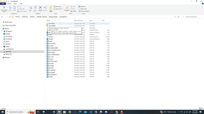Click Select none in the ribbon
204x114 pixels.
83,9
